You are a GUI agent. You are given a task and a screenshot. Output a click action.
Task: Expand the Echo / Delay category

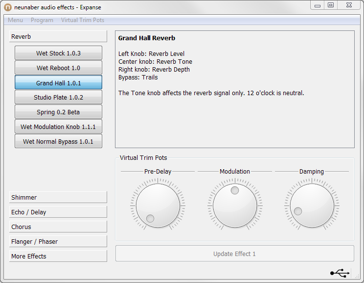point(58,212)
